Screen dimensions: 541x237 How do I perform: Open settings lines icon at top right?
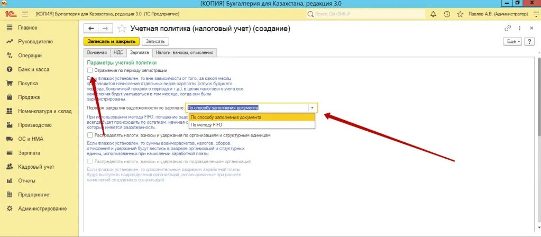pyautogui.click(x=535, y=14)
